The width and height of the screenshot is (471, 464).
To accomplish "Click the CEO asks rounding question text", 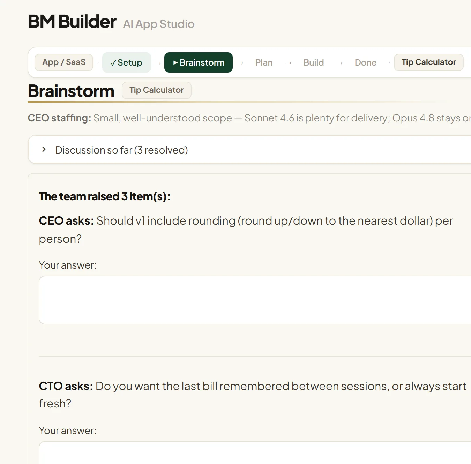I will pyautogui.click(x=246, y=230).
